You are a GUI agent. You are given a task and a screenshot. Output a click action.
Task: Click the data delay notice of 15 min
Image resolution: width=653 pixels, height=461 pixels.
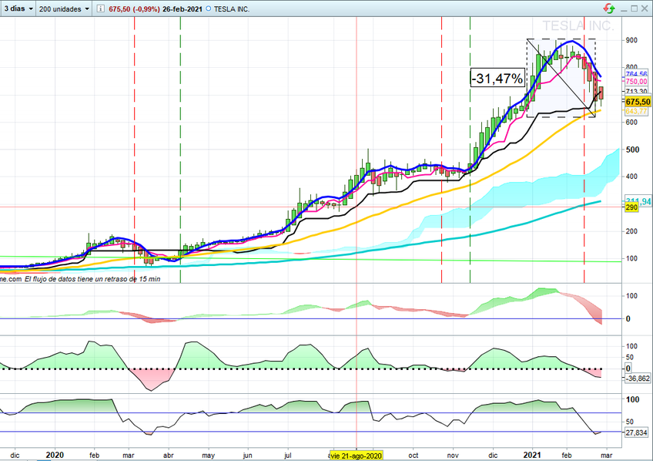point(92,279)
